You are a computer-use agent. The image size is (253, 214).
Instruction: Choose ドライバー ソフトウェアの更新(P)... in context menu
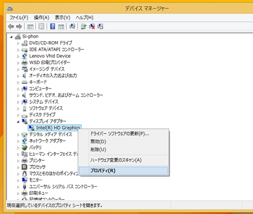point(123,133)
